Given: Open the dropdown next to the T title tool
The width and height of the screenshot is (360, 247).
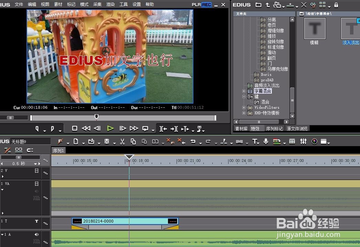Looking at the screenshot, I should tap(258, 143).
